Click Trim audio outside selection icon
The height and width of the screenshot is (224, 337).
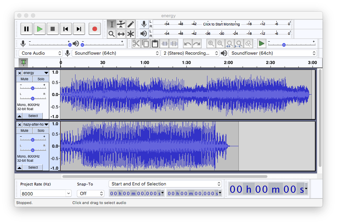(x=165, y=44)
